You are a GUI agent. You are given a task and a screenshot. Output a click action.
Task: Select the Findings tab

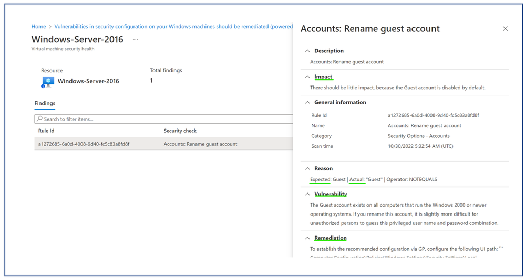pyautogui.click(x=45, y=104)
